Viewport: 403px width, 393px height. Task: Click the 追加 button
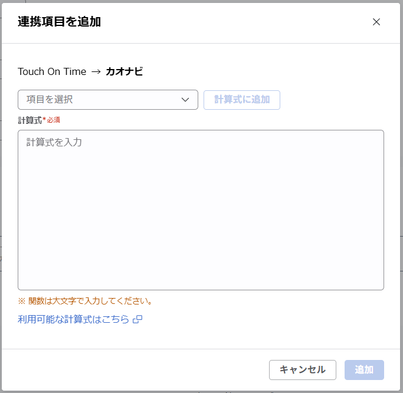pyautogui.click(x=364, y=369)
